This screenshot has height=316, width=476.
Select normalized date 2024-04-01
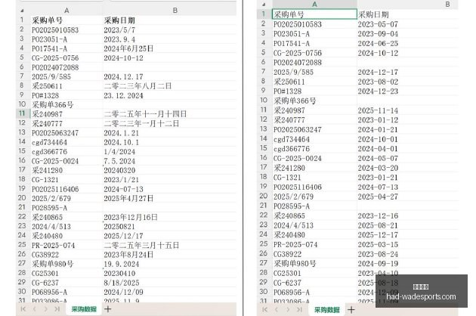click(x=378, y=149)
